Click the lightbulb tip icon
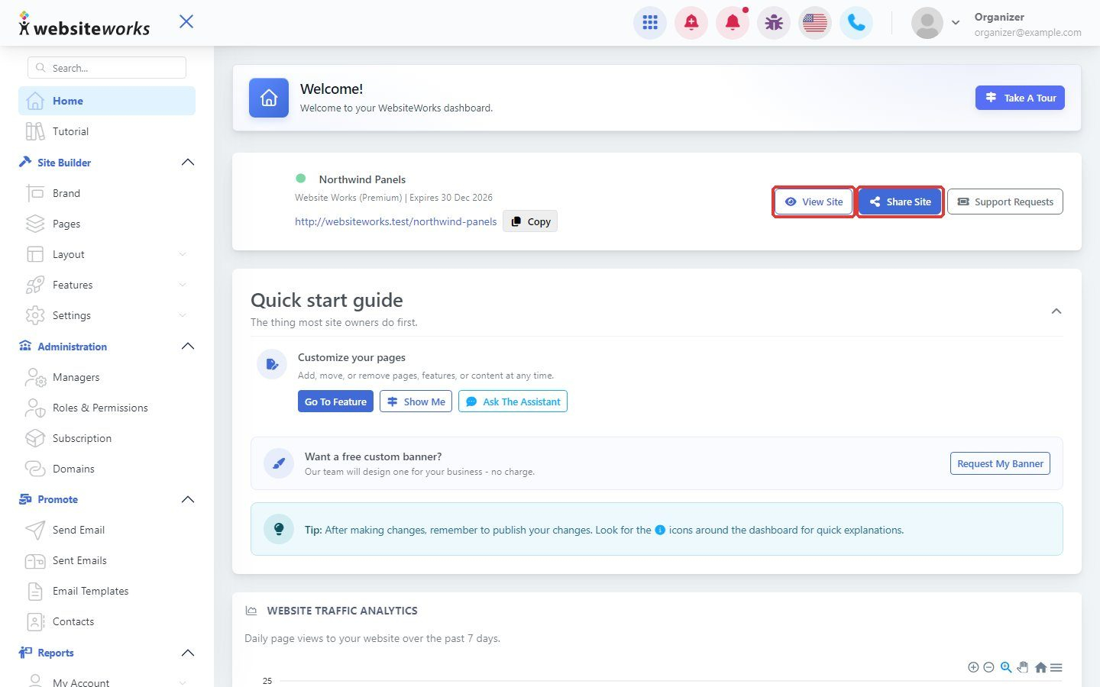The image size is (1100, 687). [x=279, y=529]
